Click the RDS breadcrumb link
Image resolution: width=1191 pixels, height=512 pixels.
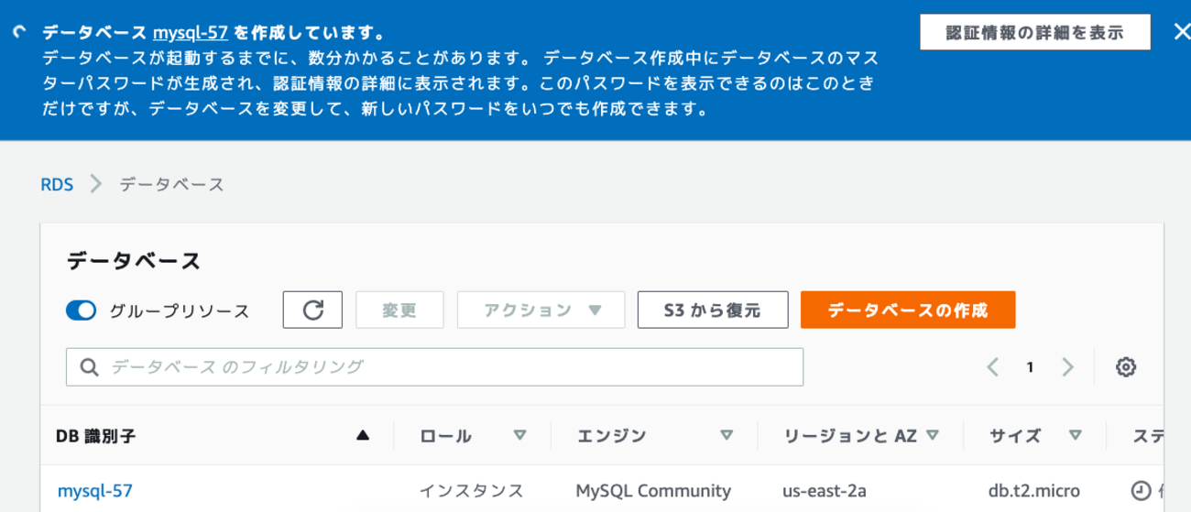coord(56,184)
